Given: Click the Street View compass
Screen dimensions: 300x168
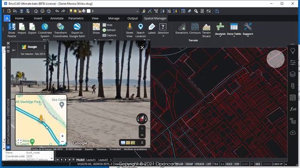Looking at the screenshot, I should (x=142, y=119).
